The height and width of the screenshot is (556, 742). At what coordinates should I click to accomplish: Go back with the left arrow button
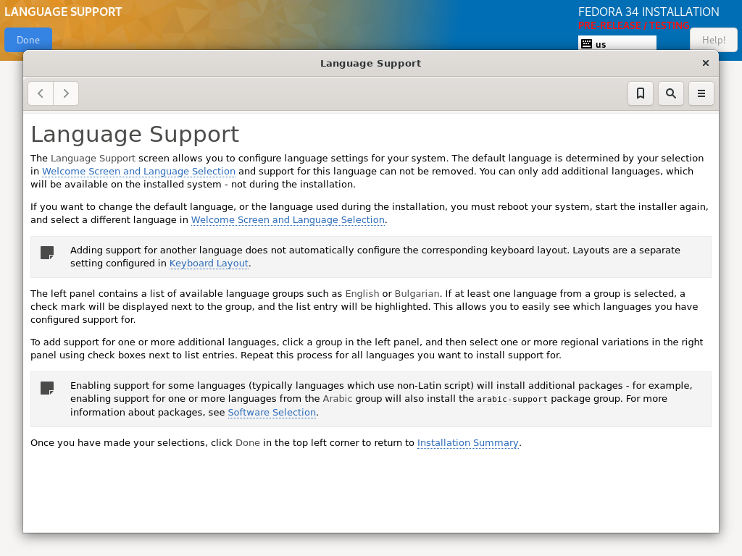pyautogui.click(x=41, y=93)
